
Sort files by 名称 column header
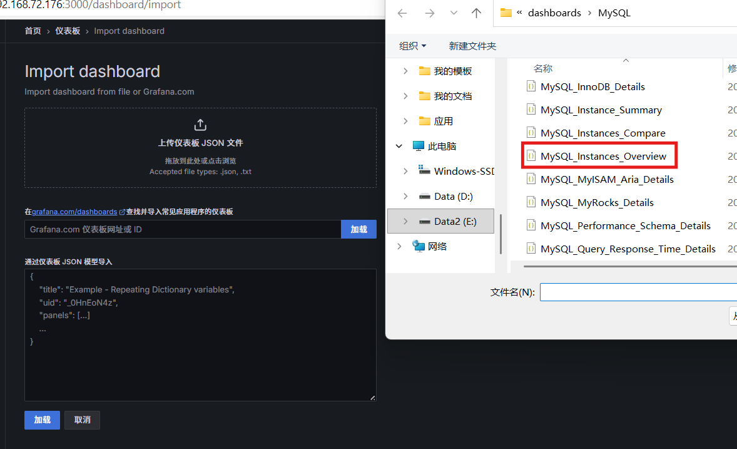(x=543, y=69)
